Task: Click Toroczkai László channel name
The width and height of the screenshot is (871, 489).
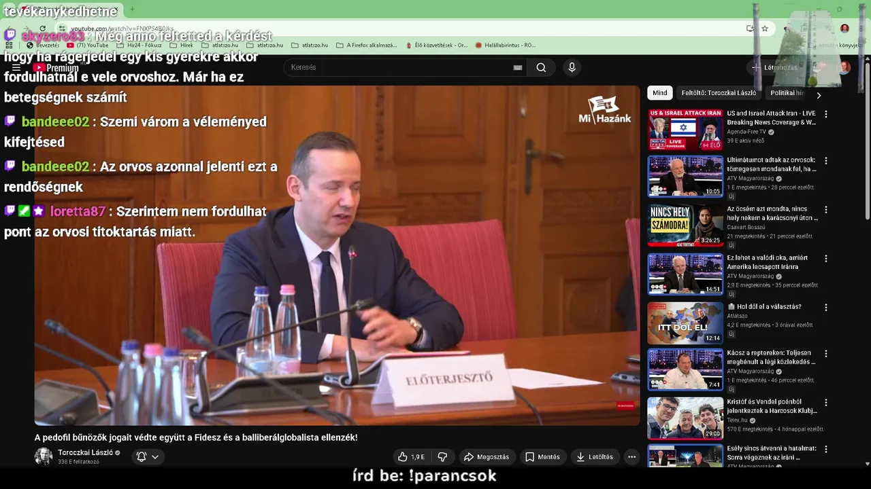Action: click(85, 453)
